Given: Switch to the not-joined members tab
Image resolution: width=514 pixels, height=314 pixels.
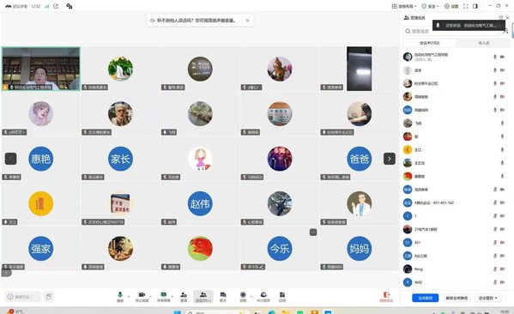Looking at the screenshot, I should click(x=483, y=43).
